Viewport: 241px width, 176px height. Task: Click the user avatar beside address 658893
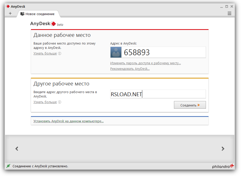(116, 52)
